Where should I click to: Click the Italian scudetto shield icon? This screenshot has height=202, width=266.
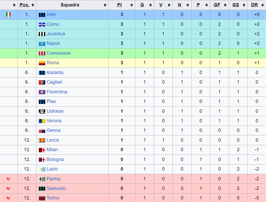click(x=8, y=14)
